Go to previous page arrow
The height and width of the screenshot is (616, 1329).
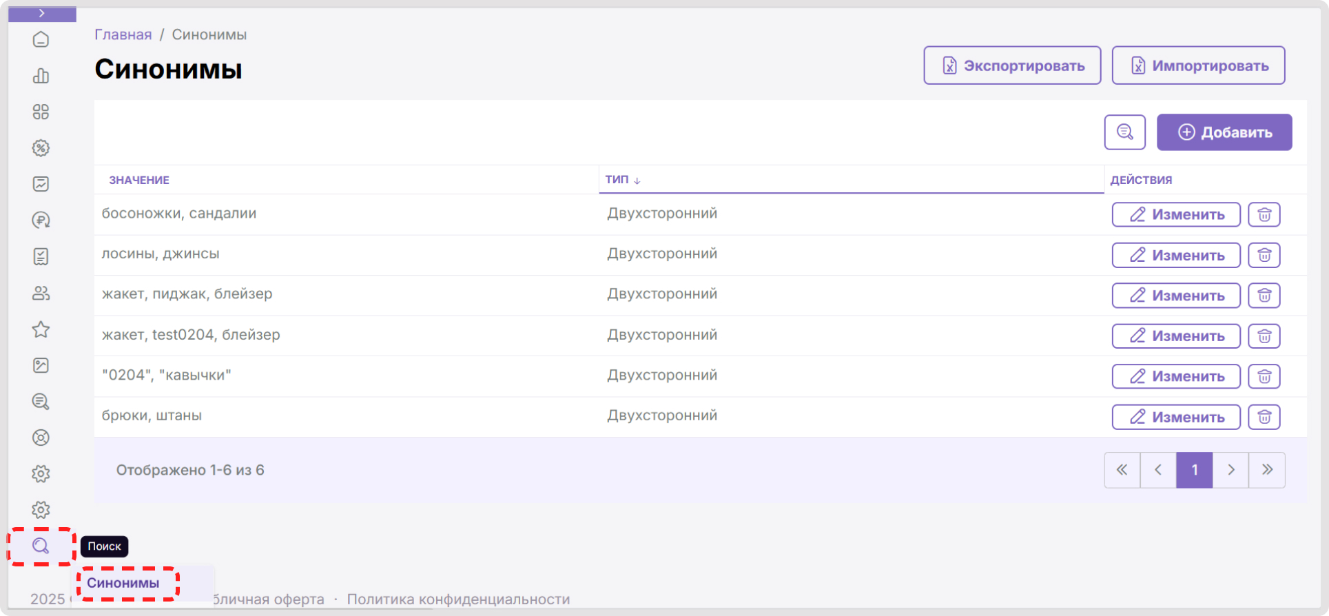[1158, 470]
